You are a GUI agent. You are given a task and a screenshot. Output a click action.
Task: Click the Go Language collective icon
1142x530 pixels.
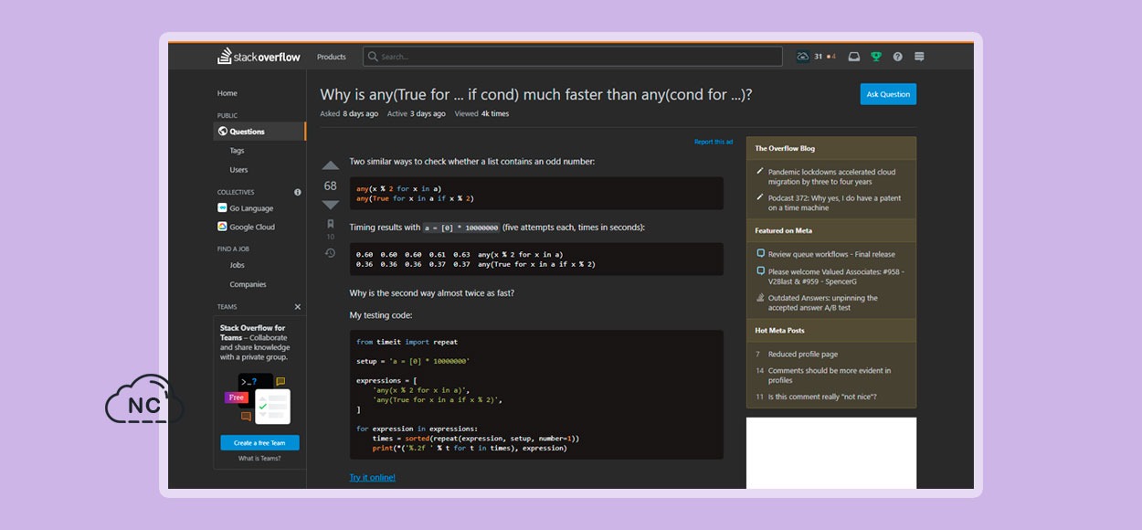(x=222, y=208)
